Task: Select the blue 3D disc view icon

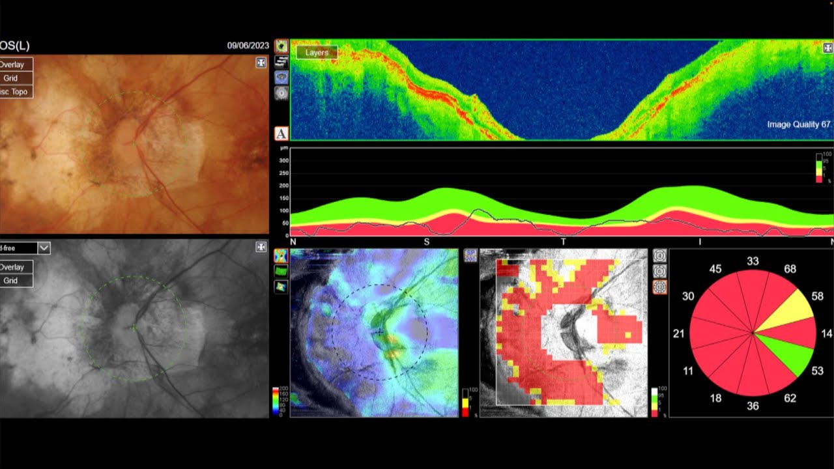Action: coord(281,78)
